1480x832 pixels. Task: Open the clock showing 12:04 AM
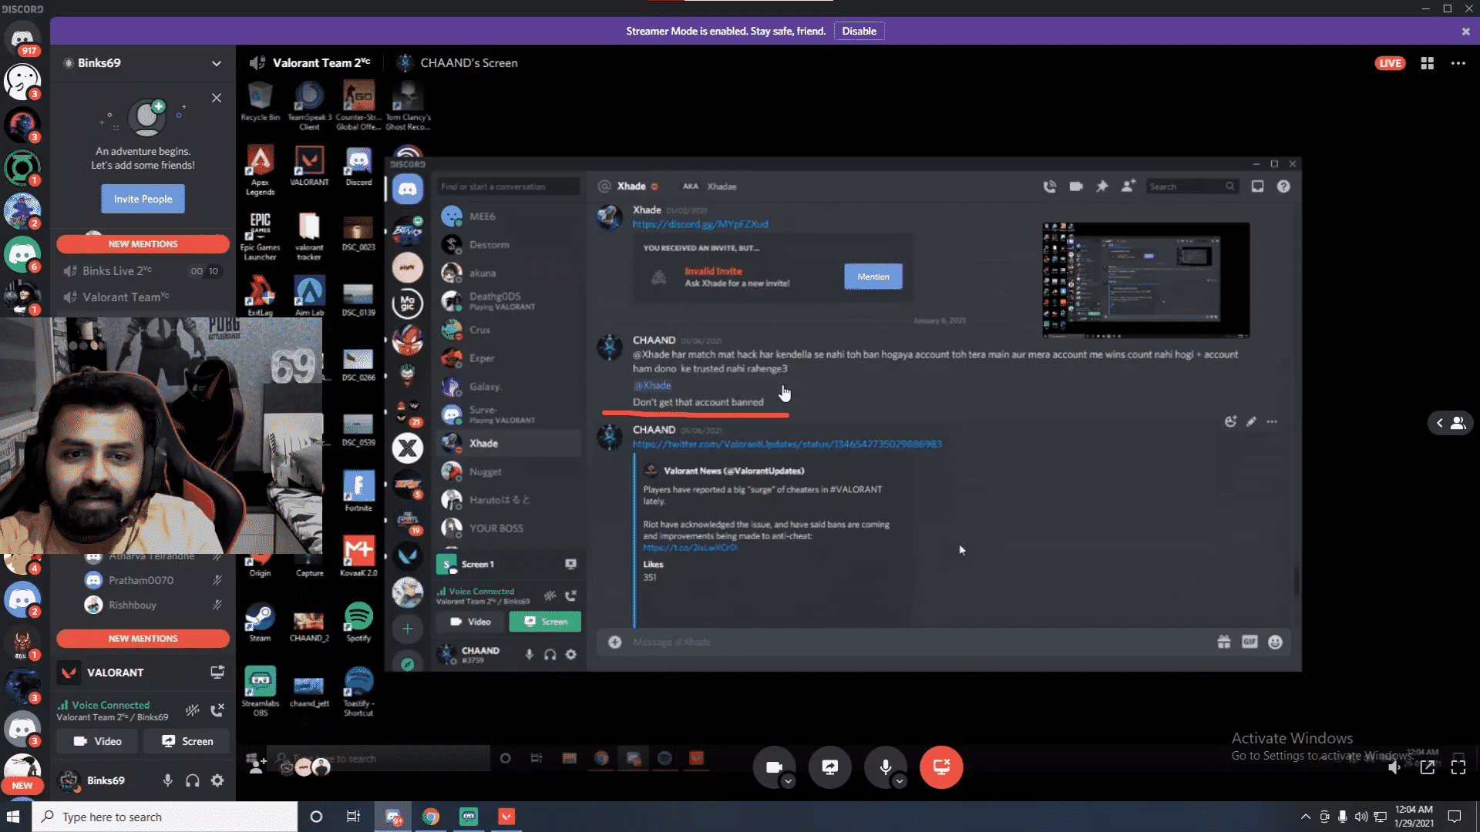coord(1414,817)
